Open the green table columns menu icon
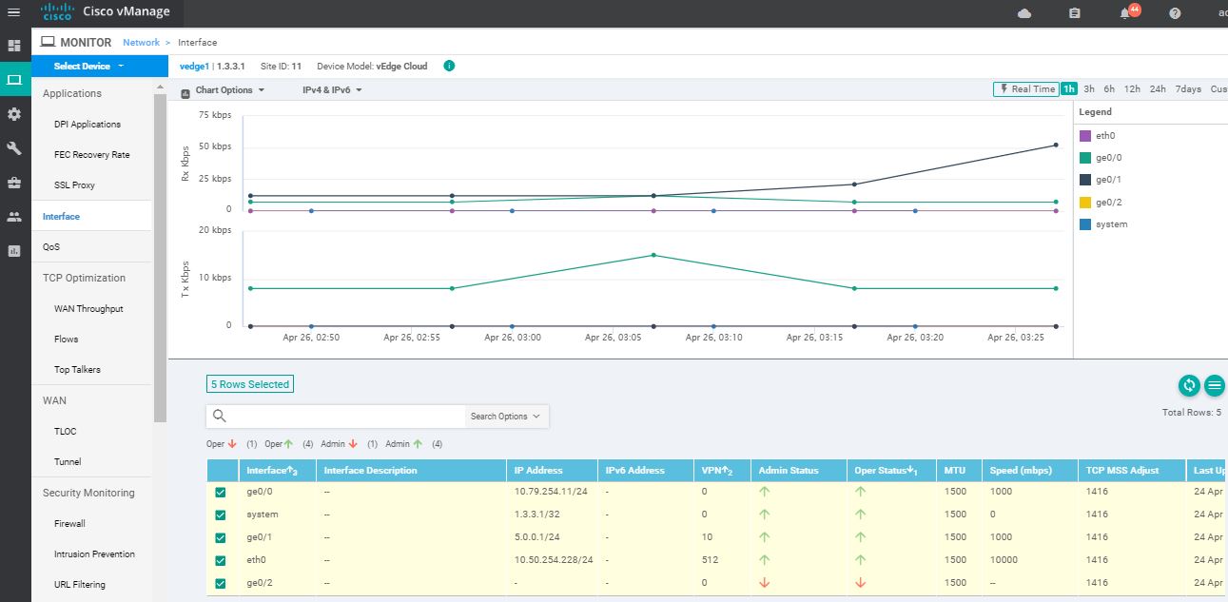The width and height of the screenshot is (1228, 602). 1215,385
